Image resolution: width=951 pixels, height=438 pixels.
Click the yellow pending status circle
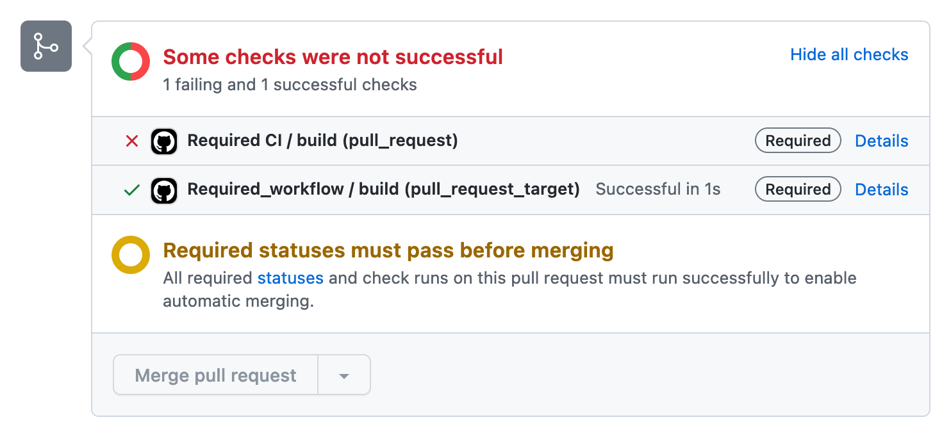coord(131,255)
